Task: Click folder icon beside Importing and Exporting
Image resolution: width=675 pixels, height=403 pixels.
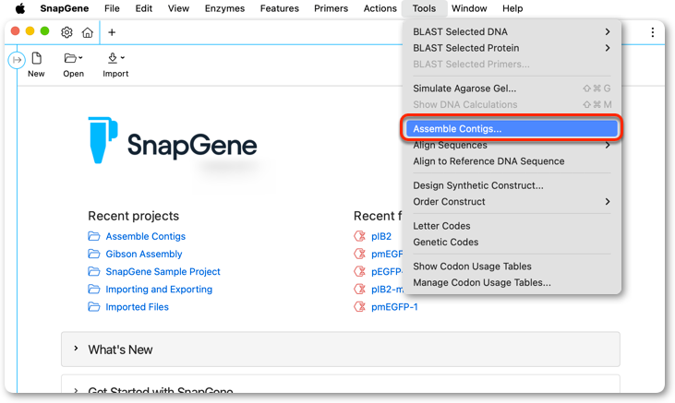Action: click(x=94, y=289)
